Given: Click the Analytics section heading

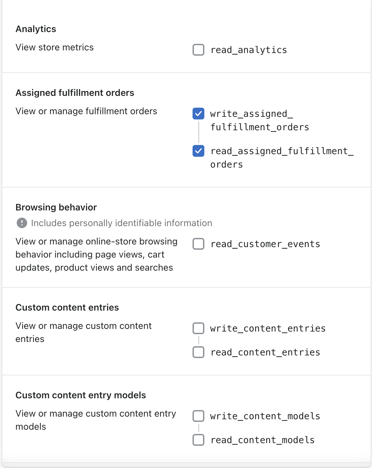Looking at the screenshot, I should coord(36,29).
